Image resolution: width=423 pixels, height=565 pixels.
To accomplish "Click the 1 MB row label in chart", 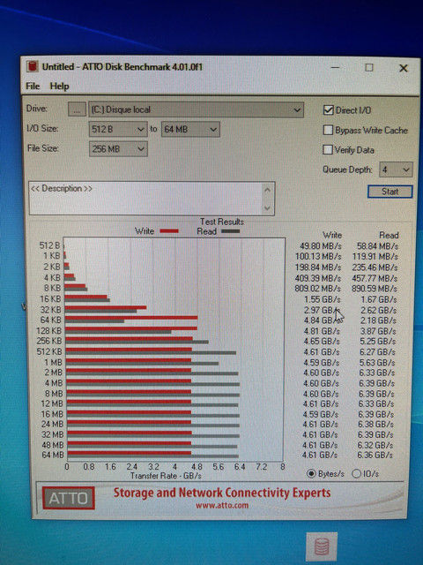I will tap(54, 362).
